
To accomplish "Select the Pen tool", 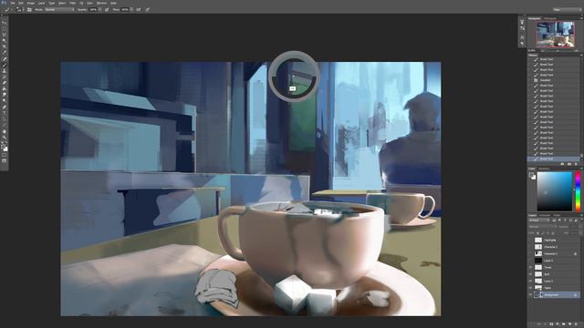I will pyautogui.click(x=5, y=108).
